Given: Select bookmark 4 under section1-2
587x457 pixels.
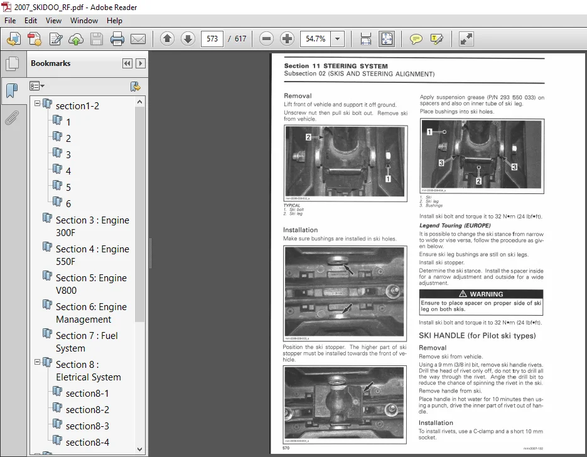Looking at the screenshot, I should coord(68,171).
